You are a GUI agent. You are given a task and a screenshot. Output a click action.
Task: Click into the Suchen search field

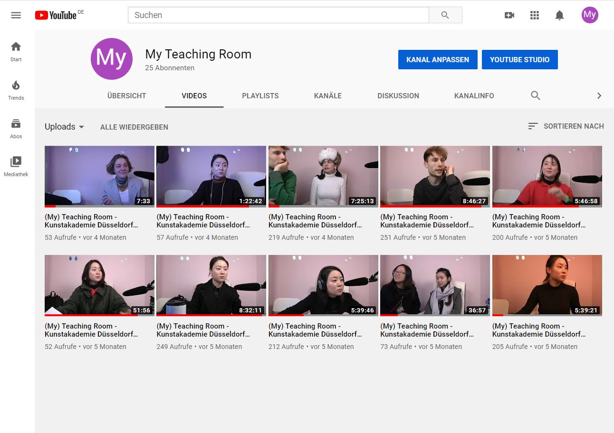(x=278, y=15)
